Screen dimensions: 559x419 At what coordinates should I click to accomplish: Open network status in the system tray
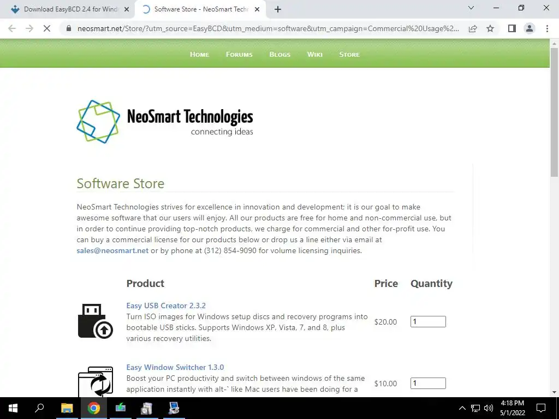click(475, 408)
